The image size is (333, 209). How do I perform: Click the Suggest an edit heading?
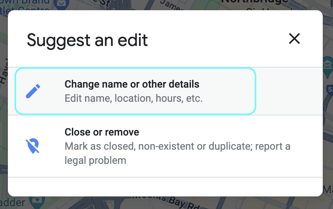(87, 40)
